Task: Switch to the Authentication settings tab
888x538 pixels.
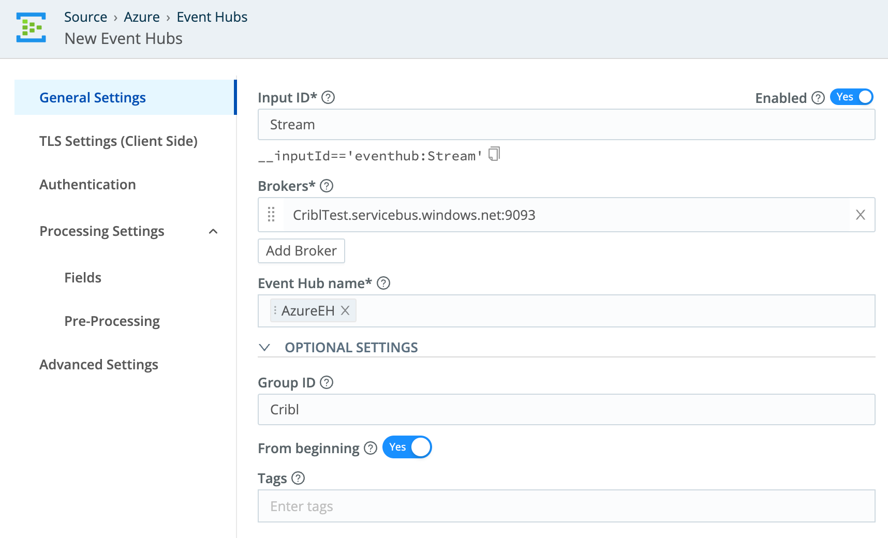Action: [87, 184]
